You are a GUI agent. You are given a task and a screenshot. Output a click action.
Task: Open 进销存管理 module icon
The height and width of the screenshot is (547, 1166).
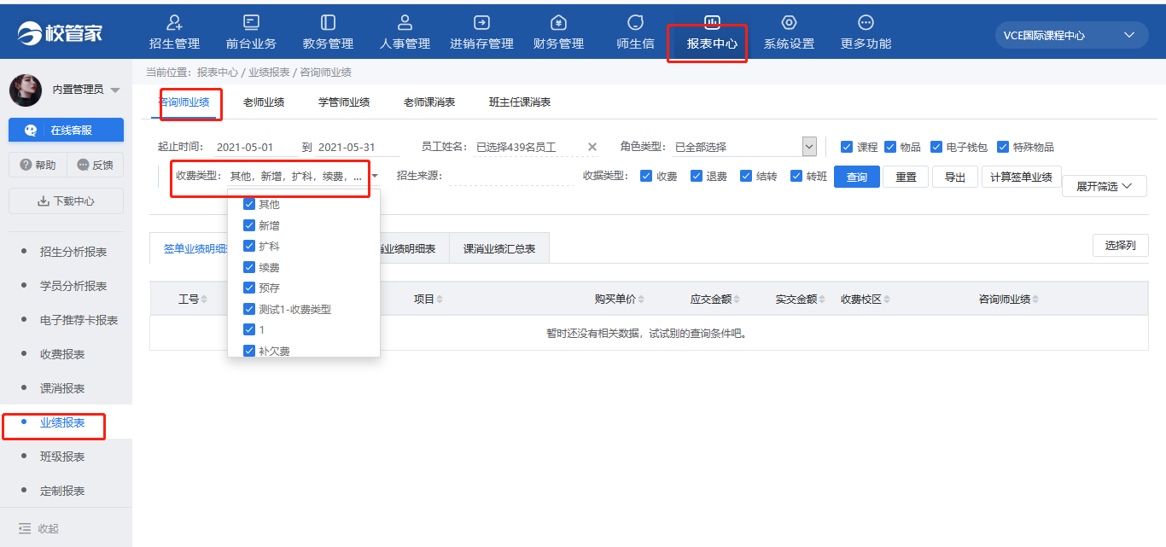pyautogui.click(x=481, y=23)
